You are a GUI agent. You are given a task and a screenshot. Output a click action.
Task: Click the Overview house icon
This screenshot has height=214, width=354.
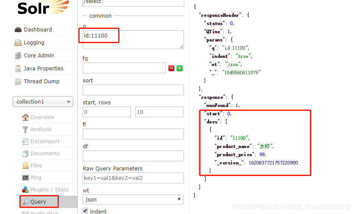pos(26,117)
